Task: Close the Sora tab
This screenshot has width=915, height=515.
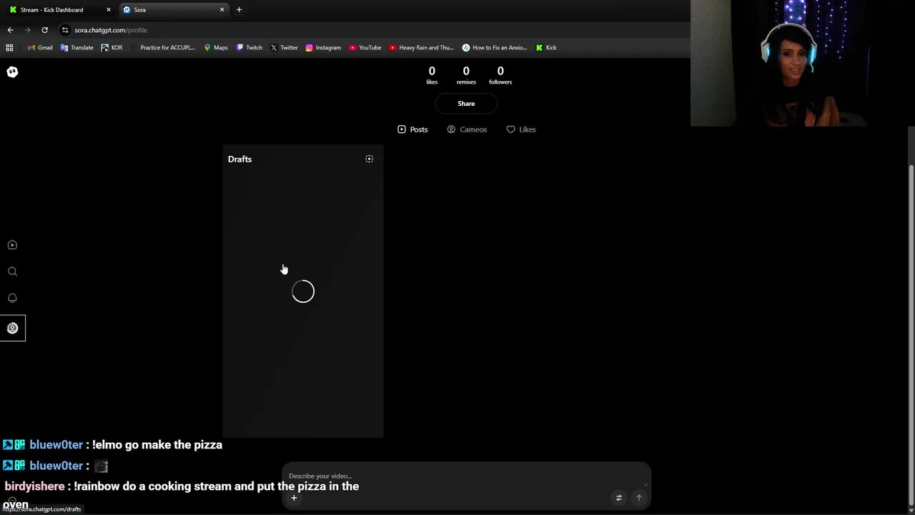Action: coord(222,10)
